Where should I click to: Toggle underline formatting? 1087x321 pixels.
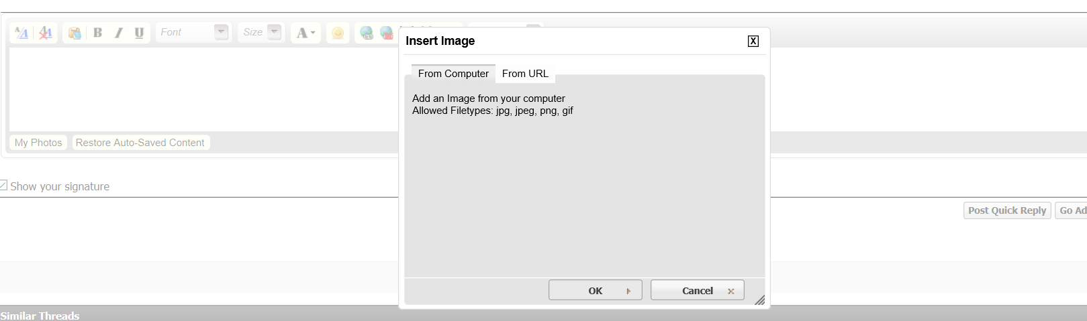pos(139,32)
